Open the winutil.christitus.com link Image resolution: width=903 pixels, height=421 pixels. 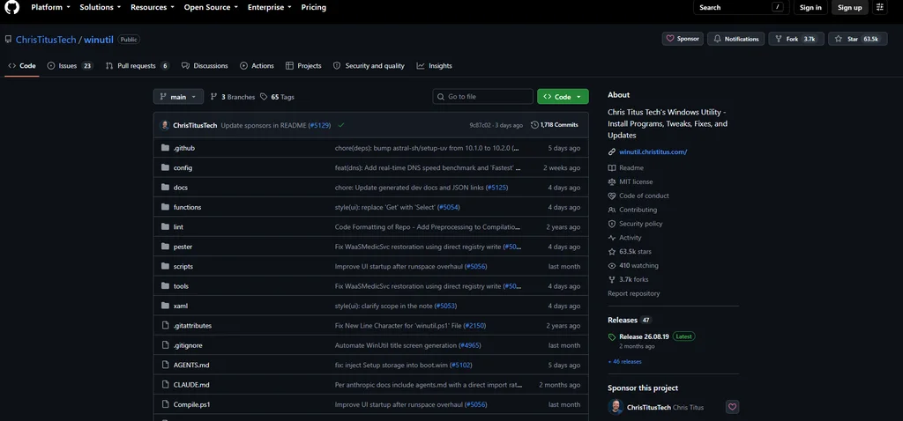(x=653, y=151)
